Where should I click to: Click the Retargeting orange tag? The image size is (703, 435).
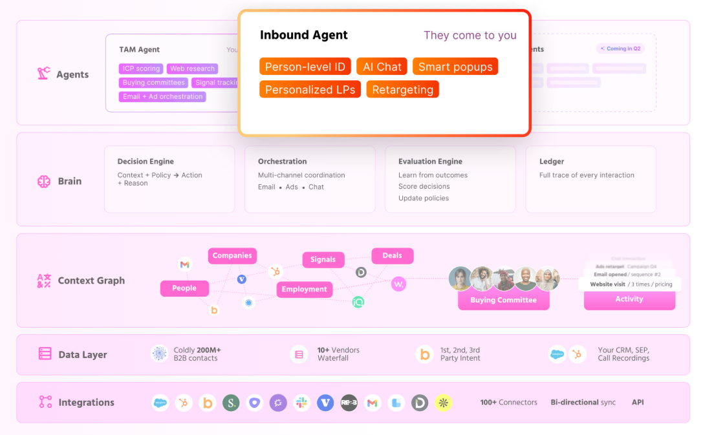click(402, 89)
